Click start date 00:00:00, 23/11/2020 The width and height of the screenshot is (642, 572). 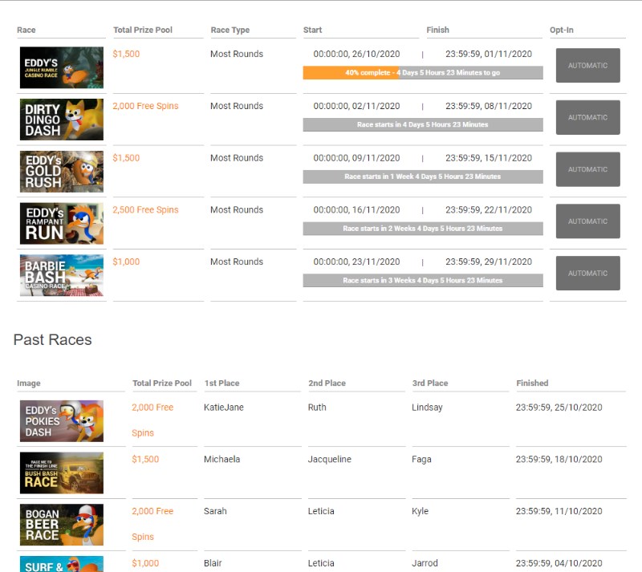(x=356, y=262)
